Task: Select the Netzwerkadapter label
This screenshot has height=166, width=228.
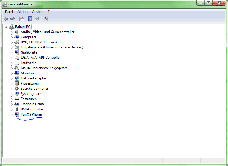Action: pos(34,78)
